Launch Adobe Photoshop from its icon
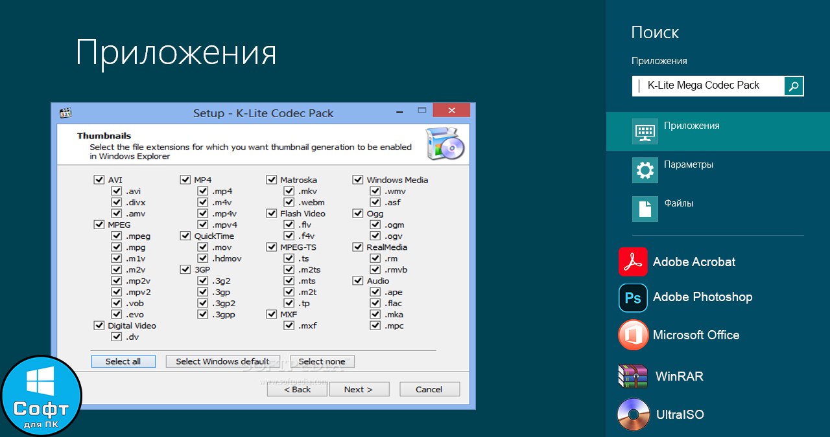The width and height of the screenshot is (830, 437). 633,298
